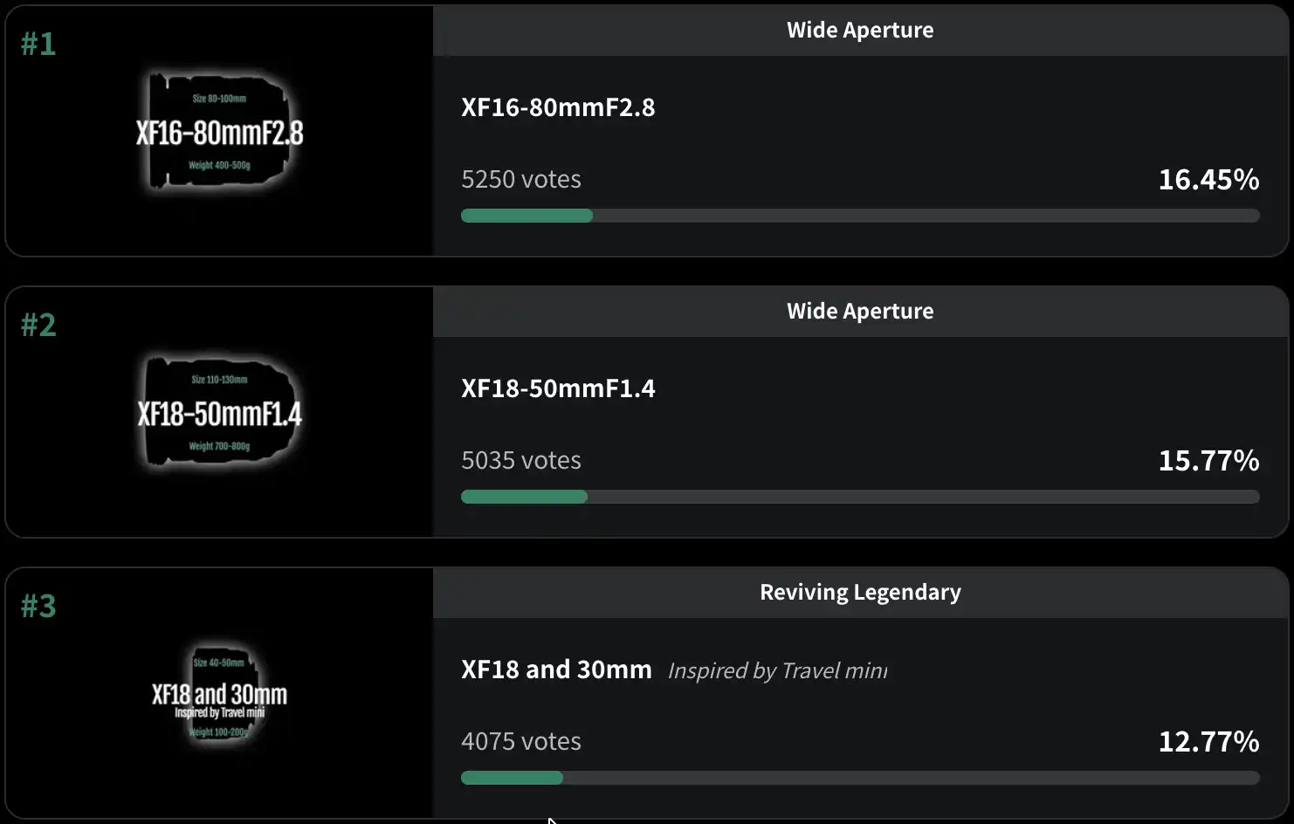1294x824 pixels.
Task: Click the XF18 and 30mm lens image
Action: (x=219, y=695)
